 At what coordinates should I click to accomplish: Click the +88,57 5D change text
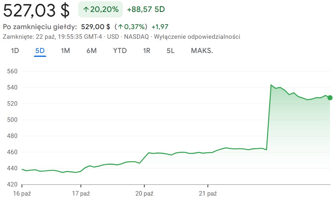click(x=146, y=9)
